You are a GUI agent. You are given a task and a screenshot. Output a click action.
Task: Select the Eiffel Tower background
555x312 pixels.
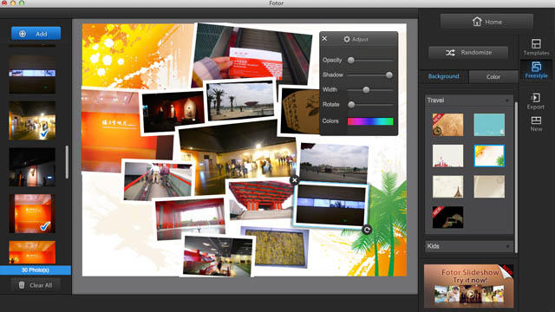pos(447,186)
